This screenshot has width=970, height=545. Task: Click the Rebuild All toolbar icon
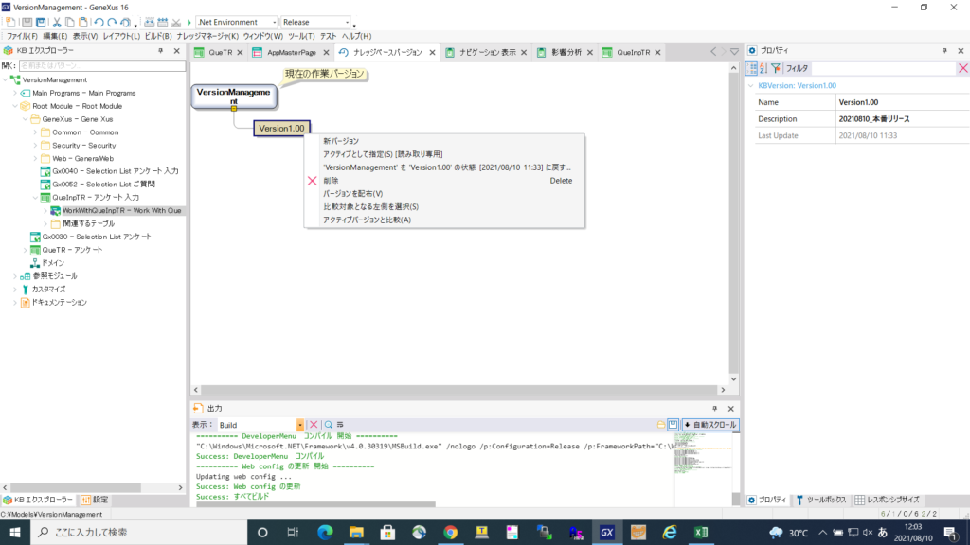point(163,23)
